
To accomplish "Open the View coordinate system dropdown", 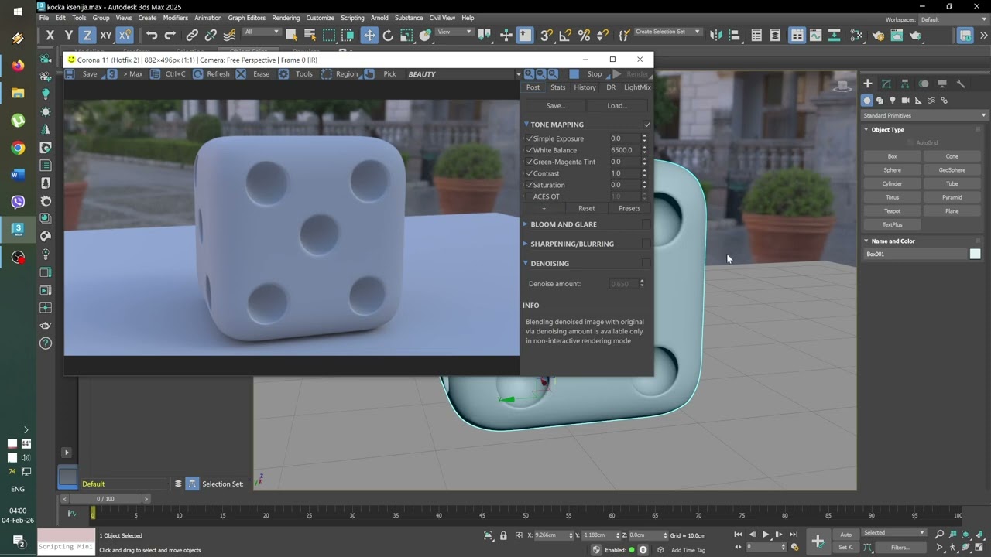I will pos(454,32).
